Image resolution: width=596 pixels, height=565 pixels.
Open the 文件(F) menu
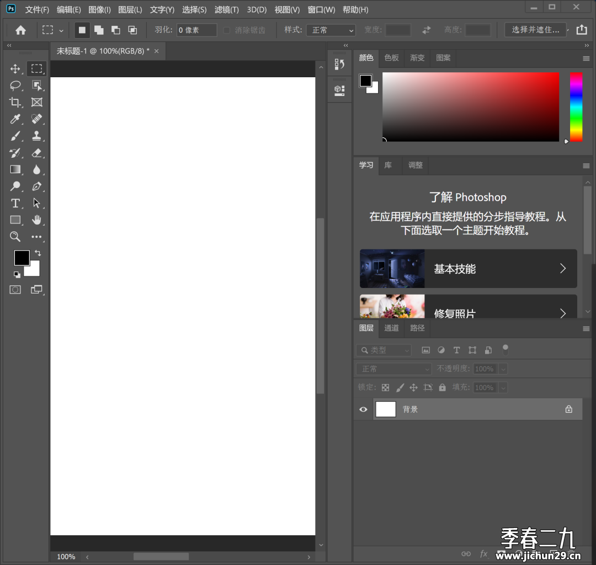pos(38,9)
